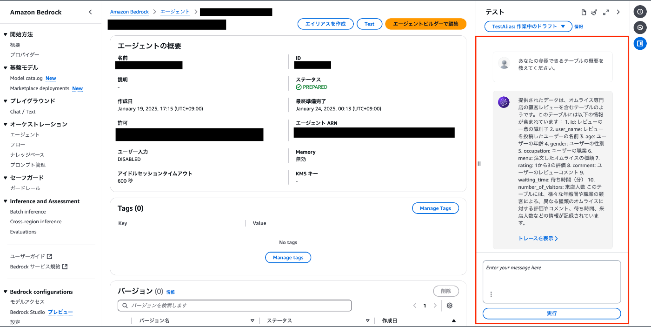Image resolution: width=651 pixels, height=327 pixels.
Task: Collapse Inference and Assessment section
Action: (5, 201)
